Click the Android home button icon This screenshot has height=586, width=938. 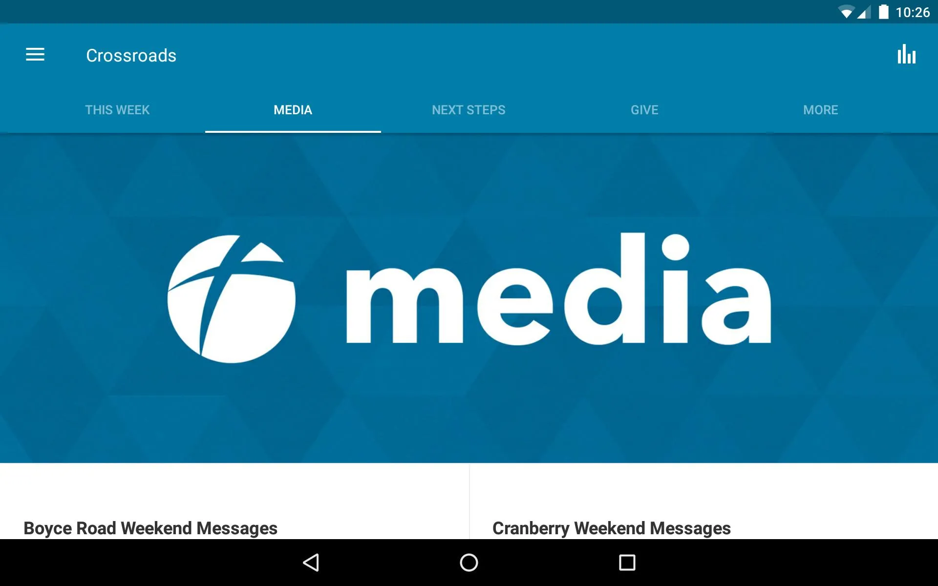pos(469,562)
